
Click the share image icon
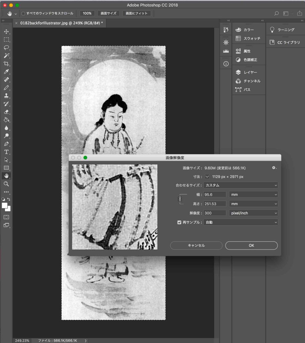click(300, 13)
